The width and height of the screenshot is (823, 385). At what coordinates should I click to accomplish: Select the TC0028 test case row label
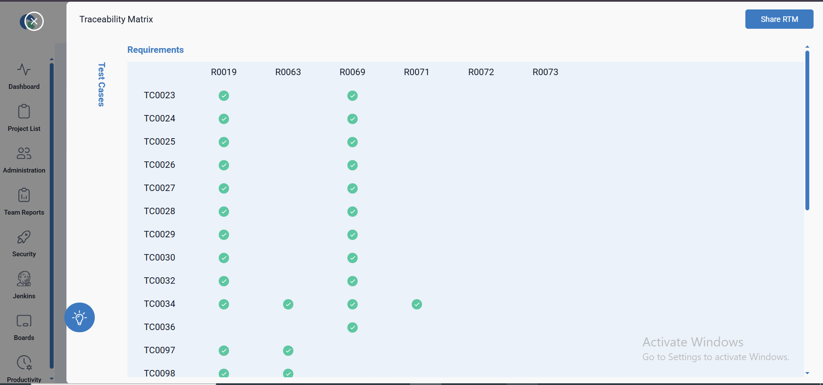(160, 211)
